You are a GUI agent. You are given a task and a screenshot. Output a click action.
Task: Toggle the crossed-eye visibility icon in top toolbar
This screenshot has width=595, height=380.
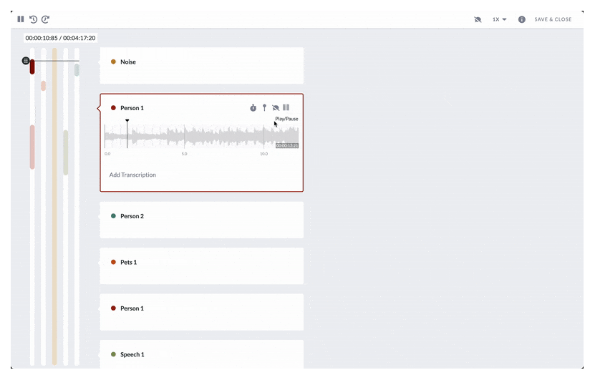(x=478, y=19)
